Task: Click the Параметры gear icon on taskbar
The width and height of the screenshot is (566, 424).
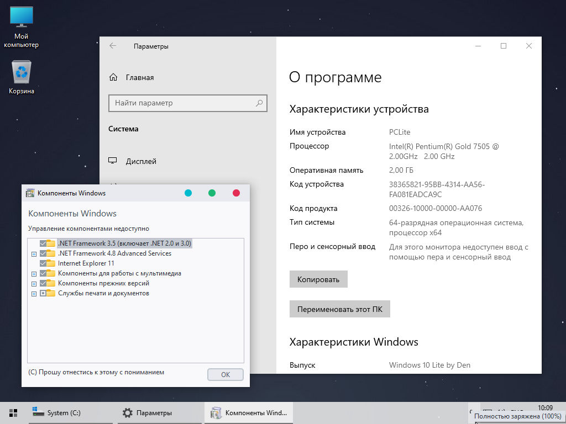Action: 127,413
